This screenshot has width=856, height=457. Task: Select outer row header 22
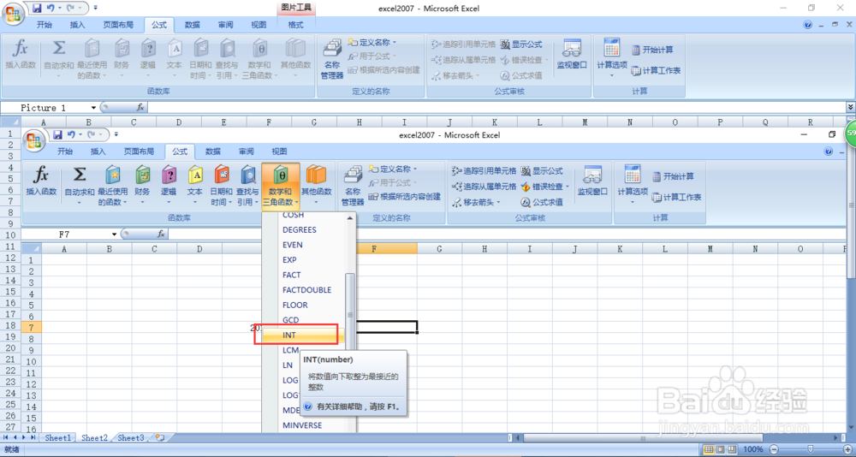pyautogui.click(x=9, y=371)
